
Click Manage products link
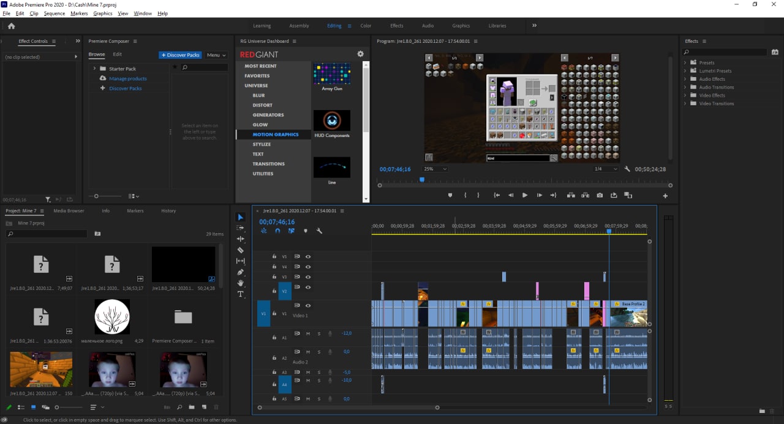click(x=128, y=78)
